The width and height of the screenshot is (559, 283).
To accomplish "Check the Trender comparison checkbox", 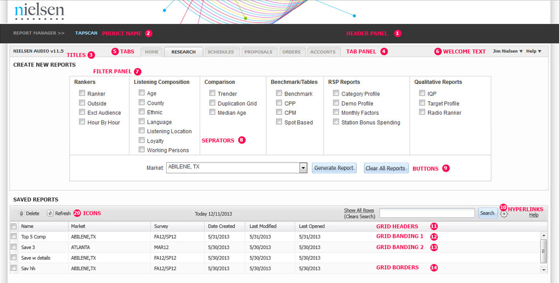I will pyautogui.click(x=212, y=93).
